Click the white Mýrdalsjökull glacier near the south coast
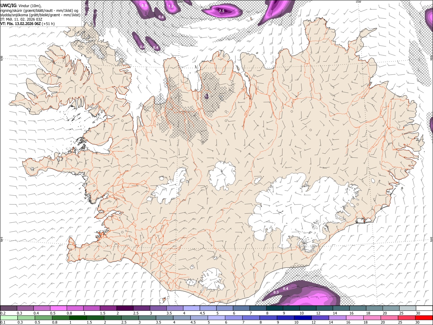This screenshot has width=433, height=325. 213,279
